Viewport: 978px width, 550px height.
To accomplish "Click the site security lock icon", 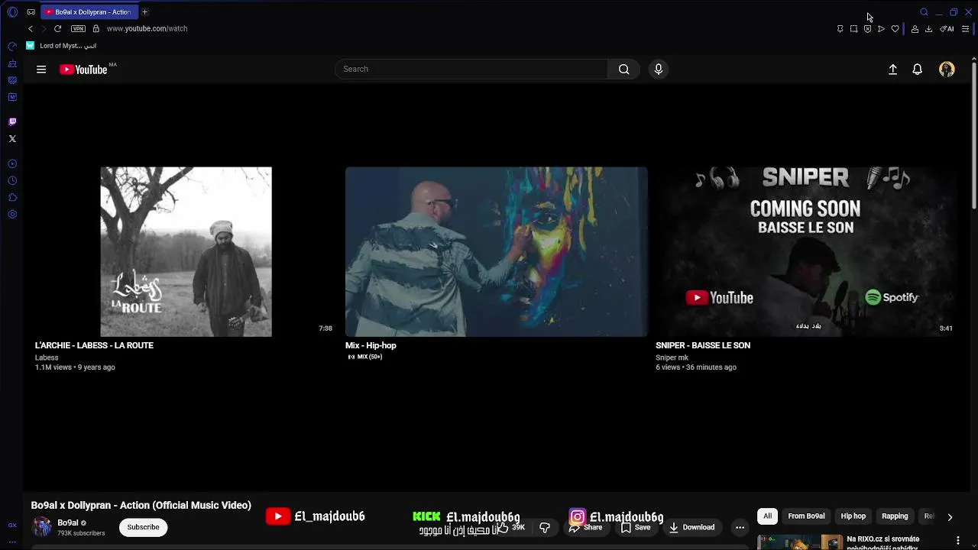I will click(96, 28).
